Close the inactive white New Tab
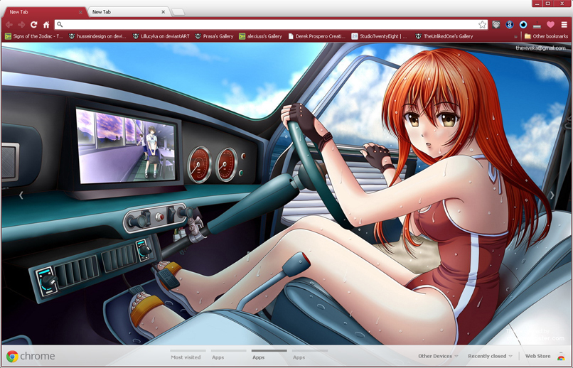 (x=163, y=12)
